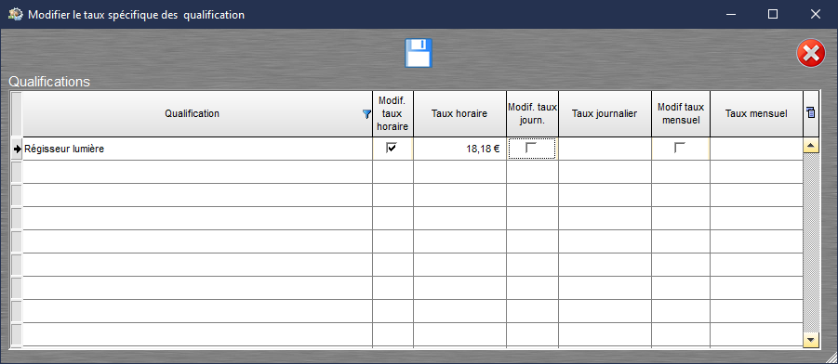Save changes with the floppy disk icon
Screen dimensions: 838x364
click(419, 53)
